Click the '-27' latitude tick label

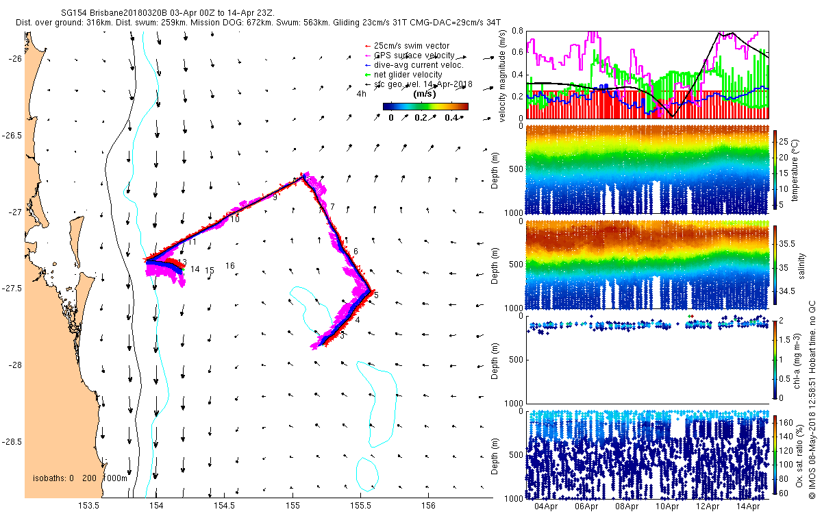16,212
